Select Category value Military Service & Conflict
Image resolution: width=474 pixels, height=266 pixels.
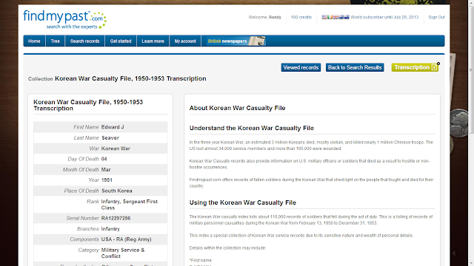click(123, 253)
